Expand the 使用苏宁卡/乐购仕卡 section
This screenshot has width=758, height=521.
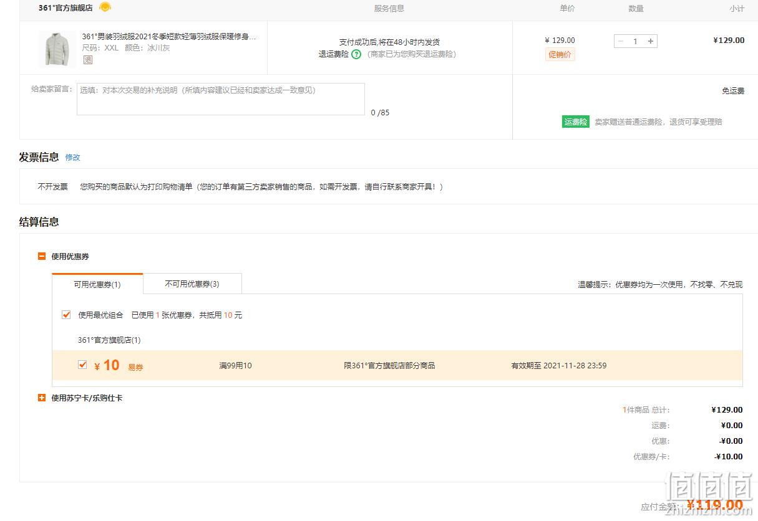click(x=42, y=398)
